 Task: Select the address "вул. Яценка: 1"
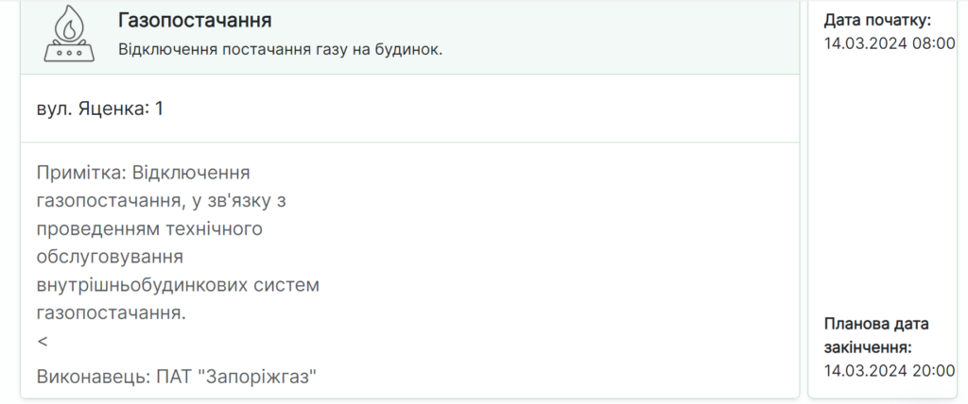point(99,109)
